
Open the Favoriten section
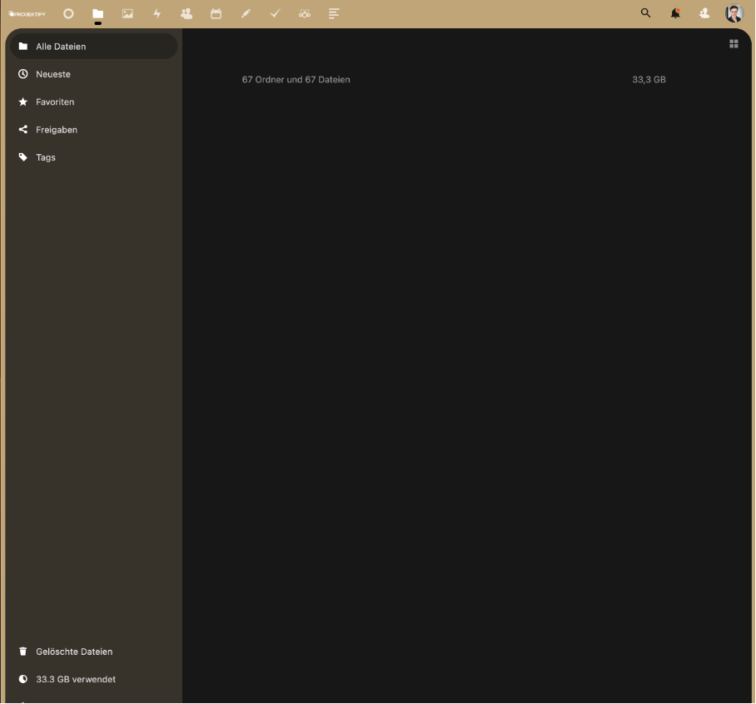pos(93,102)
